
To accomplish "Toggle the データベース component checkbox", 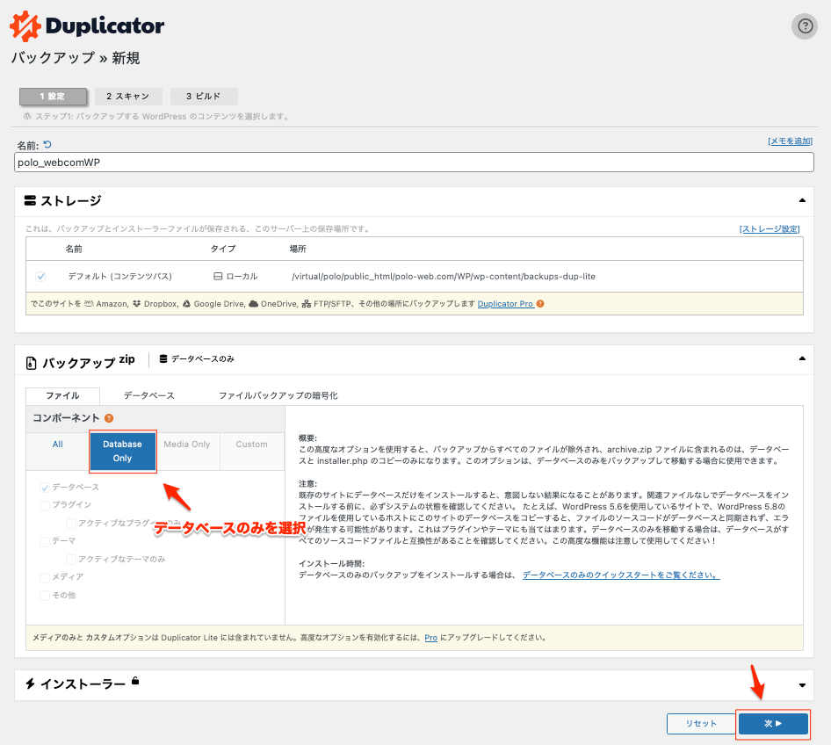I will 45,488.
